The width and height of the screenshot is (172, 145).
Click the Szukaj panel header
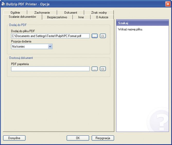click(x=142, y=23)
